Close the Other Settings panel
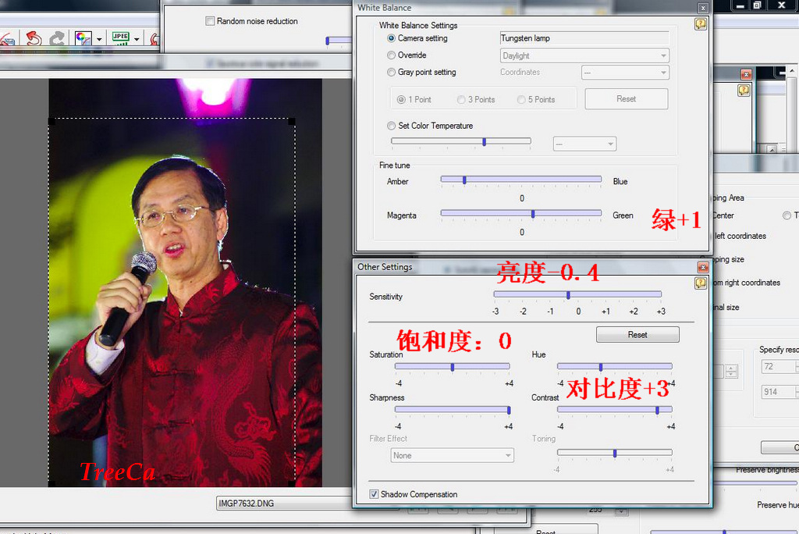Viewport: 799px width, 534px height. click(703, 267)
